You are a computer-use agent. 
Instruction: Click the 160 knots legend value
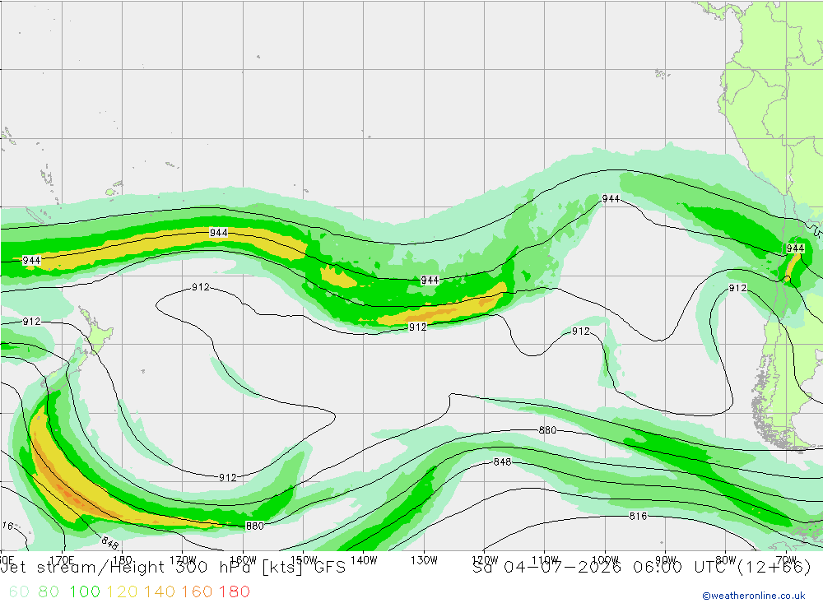click(x=197, y=591)
